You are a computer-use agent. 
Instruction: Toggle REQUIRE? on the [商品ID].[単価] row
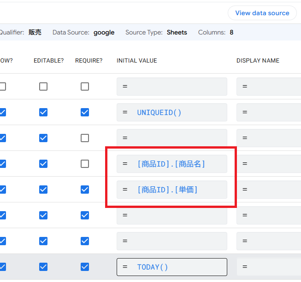(x=85, y=190)
